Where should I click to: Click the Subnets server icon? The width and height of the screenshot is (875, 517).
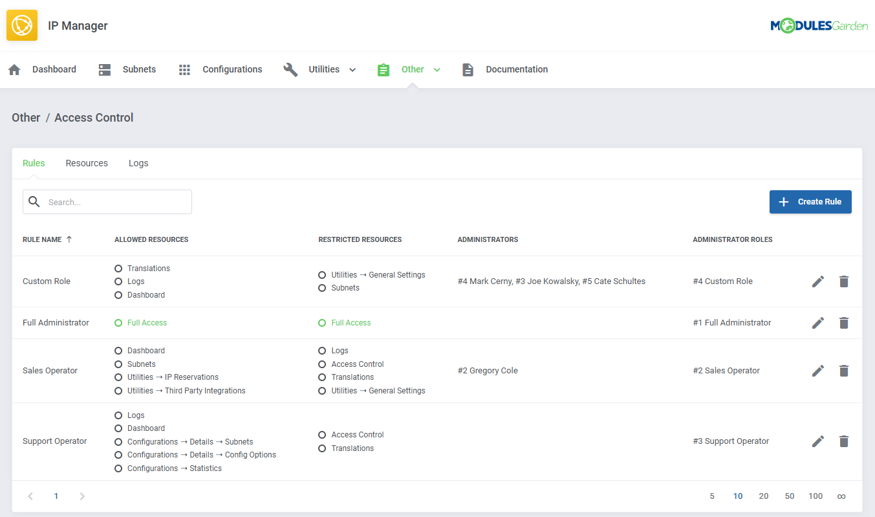[x=105, y=70]
